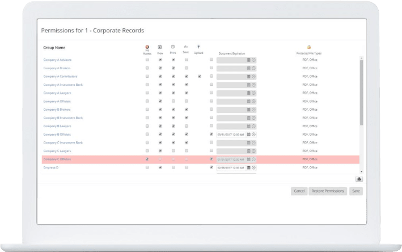Click the Save button

356,191
